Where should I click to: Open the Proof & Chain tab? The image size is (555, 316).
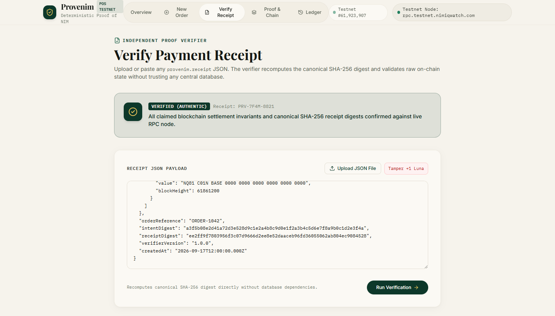[x=268, y=12]
